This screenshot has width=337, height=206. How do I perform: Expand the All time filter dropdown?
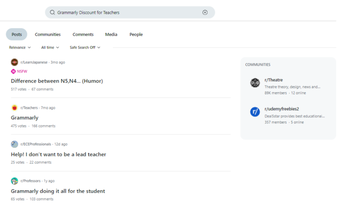[50, 47]
